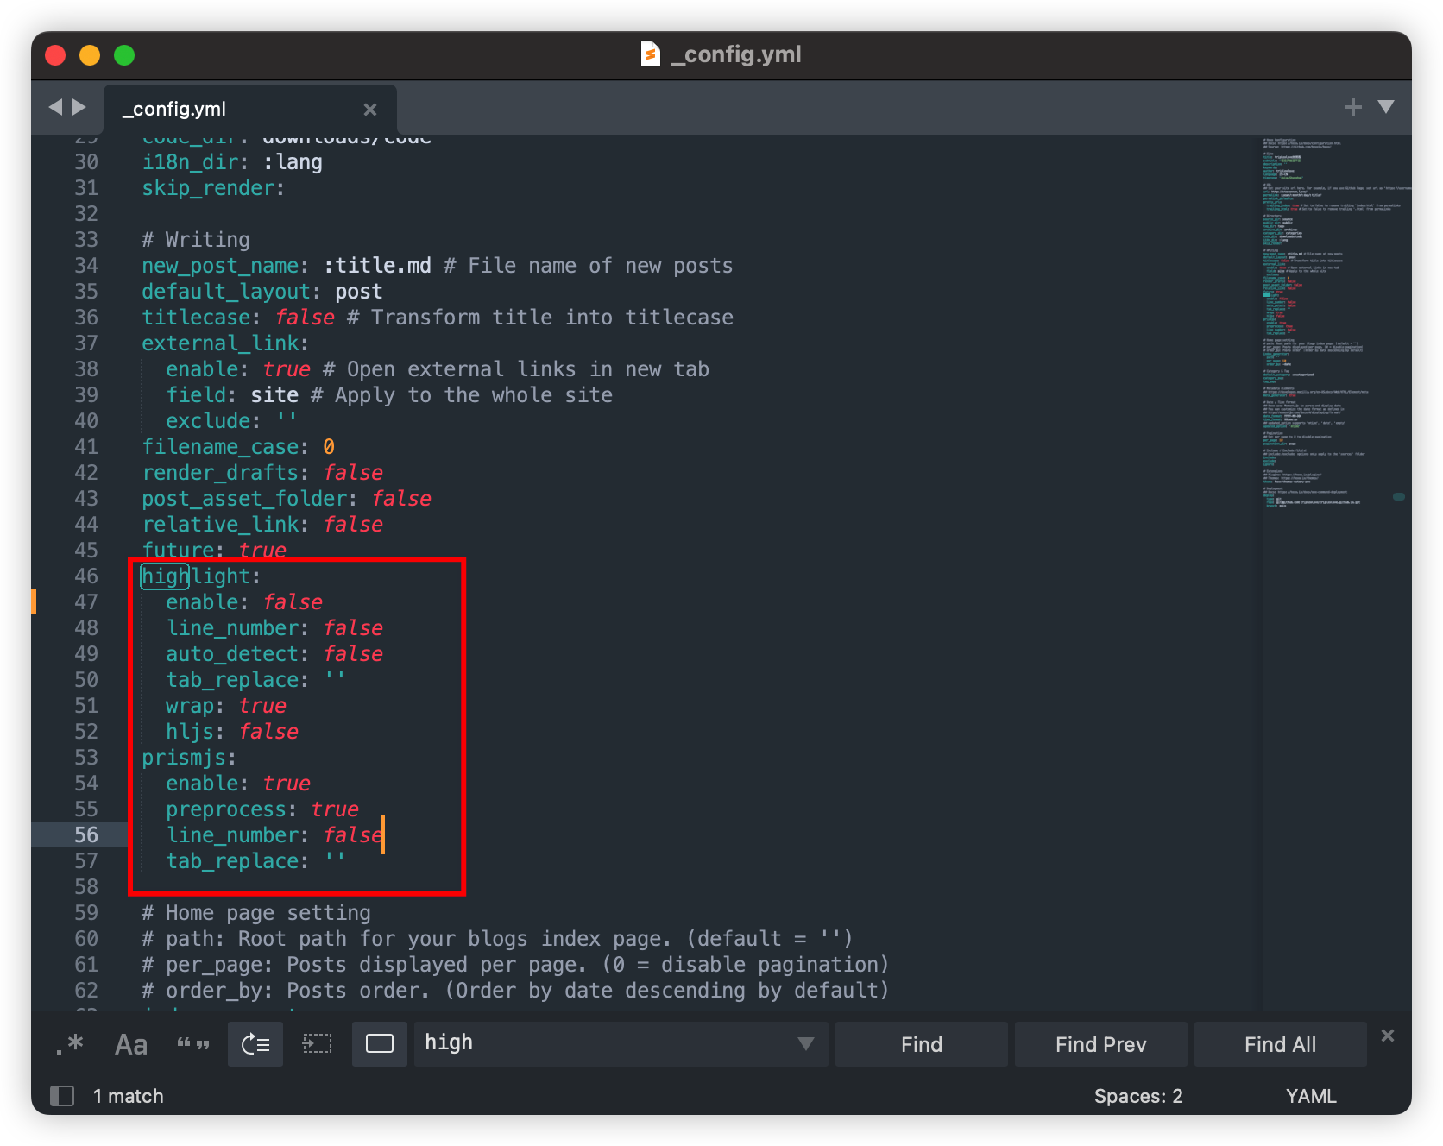Toggle the sidebar icon in status bar

62,1096
